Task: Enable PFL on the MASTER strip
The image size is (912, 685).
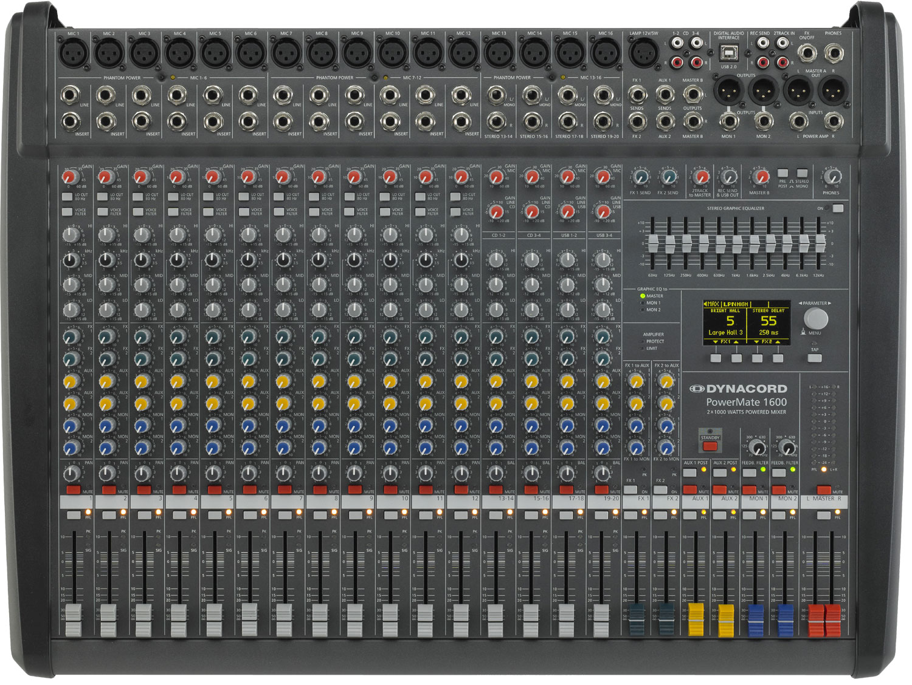Action: pos(824,515)
